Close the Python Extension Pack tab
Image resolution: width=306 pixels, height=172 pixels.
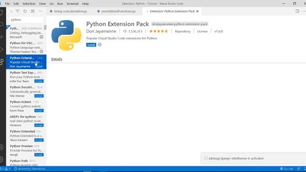pyautogui.click(x=197, y=11)
